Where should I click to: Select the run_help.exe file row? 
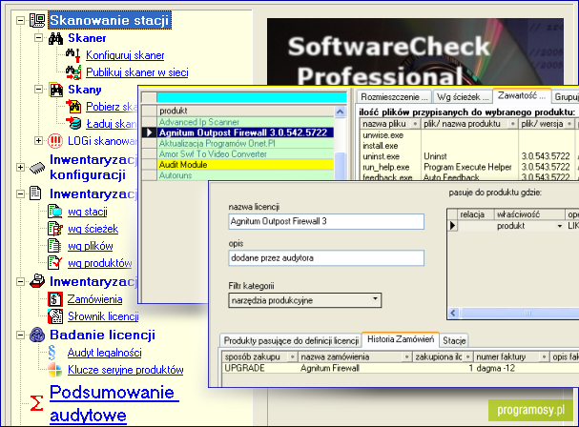469,167
